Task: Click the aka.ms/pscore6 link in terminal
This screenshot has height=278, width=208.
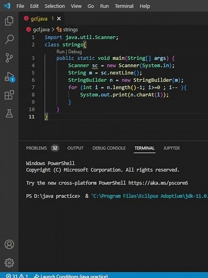Action: (x=158, y=183)
